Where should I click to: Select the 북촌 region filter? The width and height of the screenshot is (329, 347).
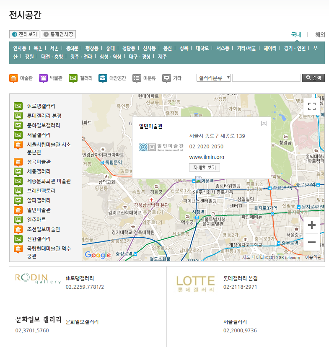pyautogui.click(x=38, y=48)
